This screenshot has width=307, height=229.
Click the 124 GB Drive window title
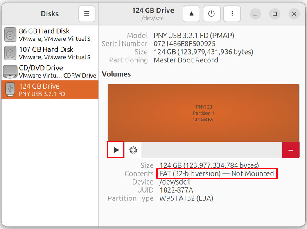153,10
